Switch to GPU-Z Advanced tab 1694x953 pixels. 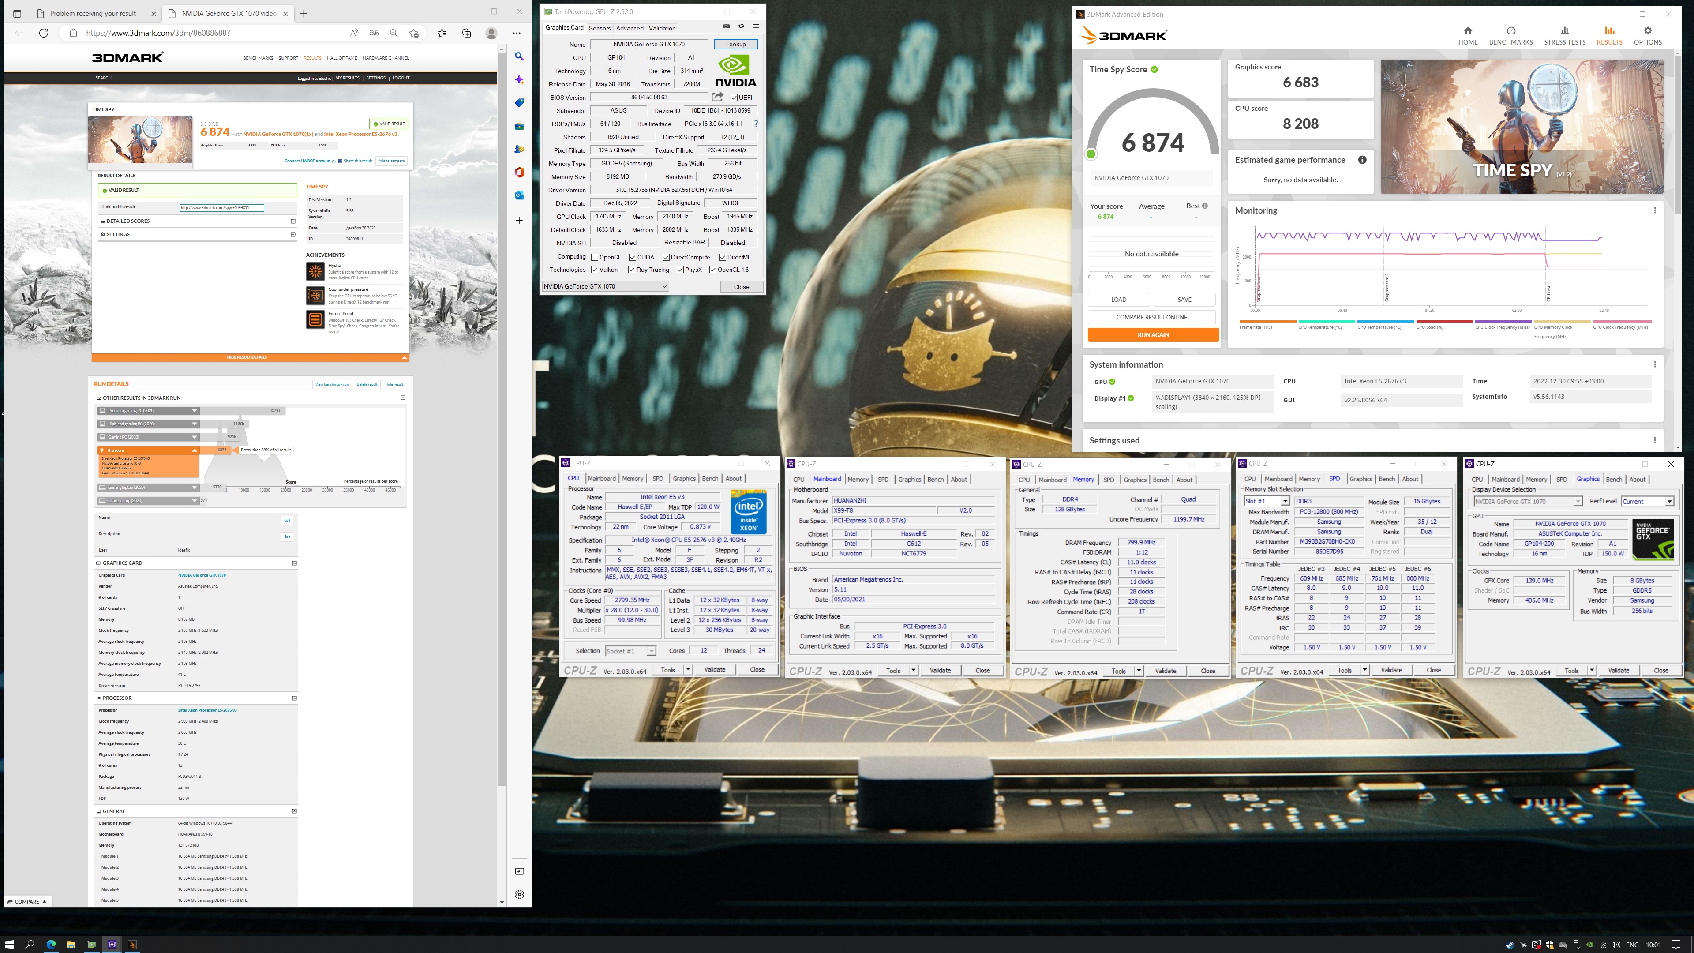[x=630, y=28]
